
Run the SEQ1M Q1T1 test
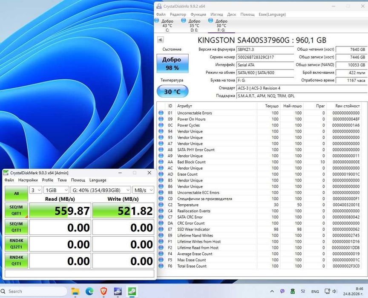(16, 227)
